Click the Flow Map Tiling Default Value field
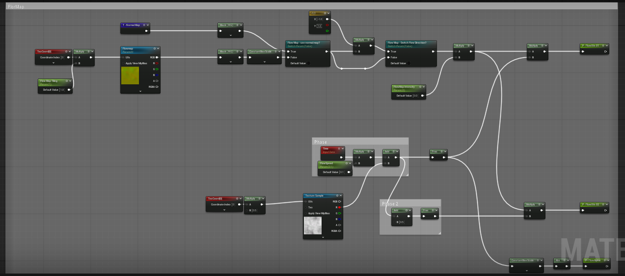 click(62, 90)
